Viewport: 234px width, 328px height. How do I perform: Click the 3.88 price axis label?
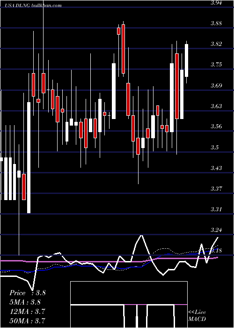(x=217, y=23)
